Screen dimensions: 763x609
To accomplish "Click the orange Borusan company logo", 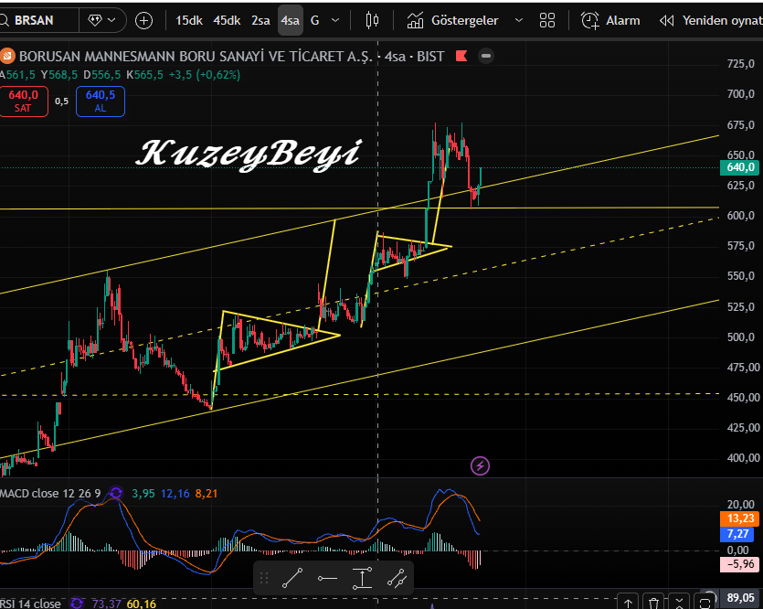I will [7, 56].
